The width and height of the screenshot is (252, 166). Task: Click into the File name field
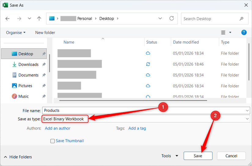144,110
